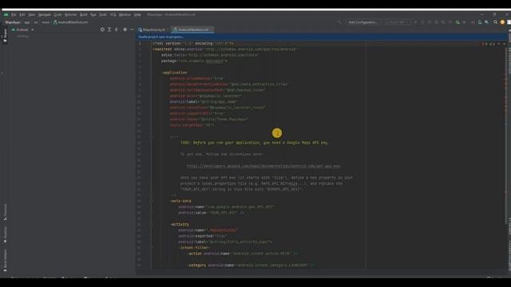Click the main breadcrumb in navigation bar

(x=46, y=22)
